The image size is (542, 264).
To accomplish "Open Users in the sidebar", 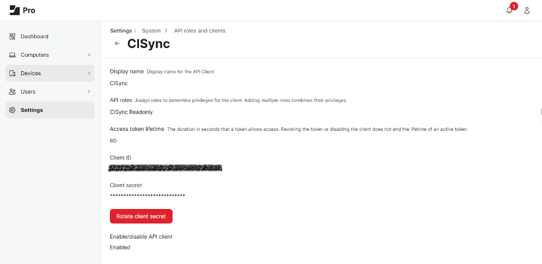I will click(x=50, y=91).
